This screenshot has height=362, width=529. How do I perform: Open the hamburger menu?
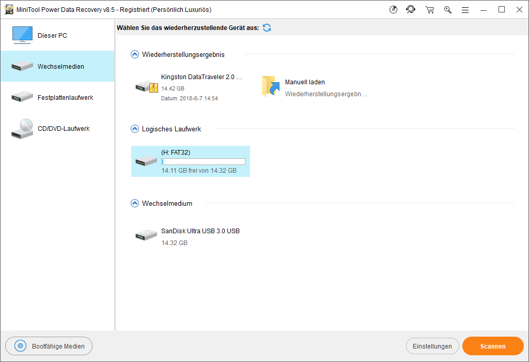pos(465,9)
